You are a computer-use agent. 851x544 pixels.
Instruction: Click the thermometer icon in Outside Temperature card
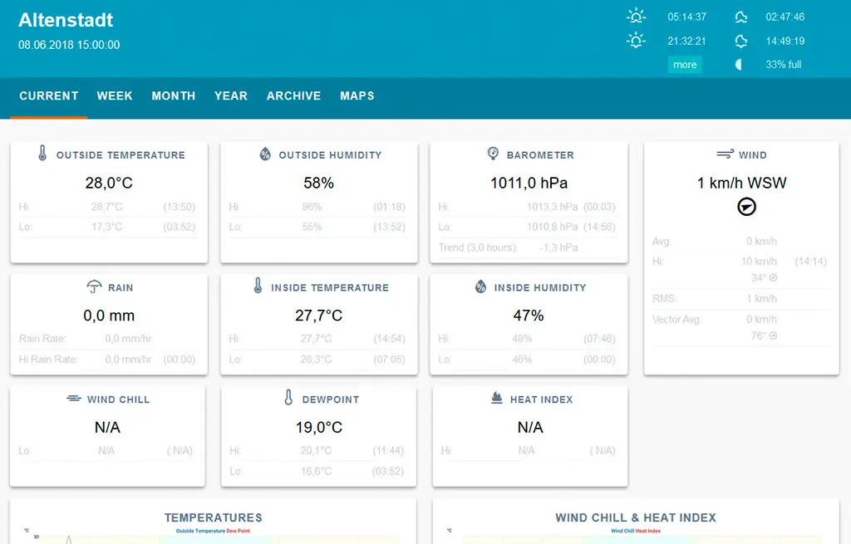click(x=42, y=153)
